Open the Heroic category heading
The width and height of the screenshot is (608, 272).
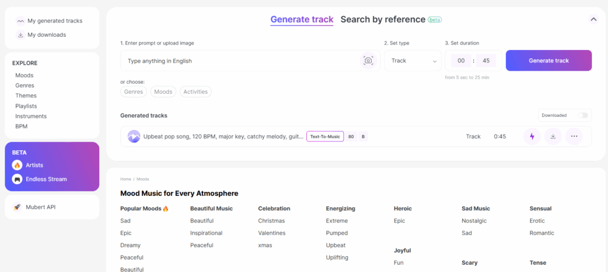[403, 208]
